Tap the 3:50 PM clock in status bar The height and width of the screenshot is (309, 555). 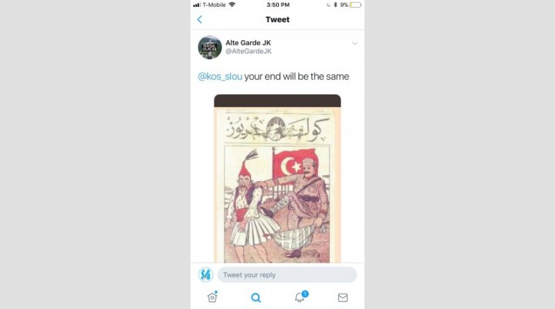pos(278,5)
